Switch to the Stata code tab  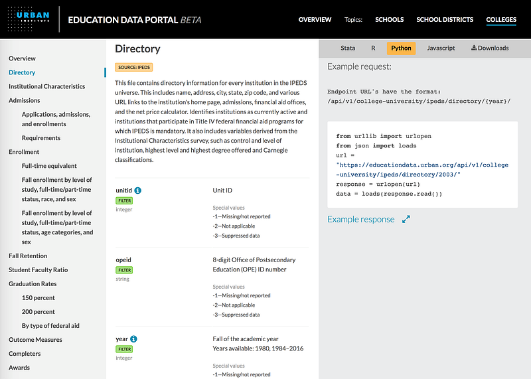point(348,48)
